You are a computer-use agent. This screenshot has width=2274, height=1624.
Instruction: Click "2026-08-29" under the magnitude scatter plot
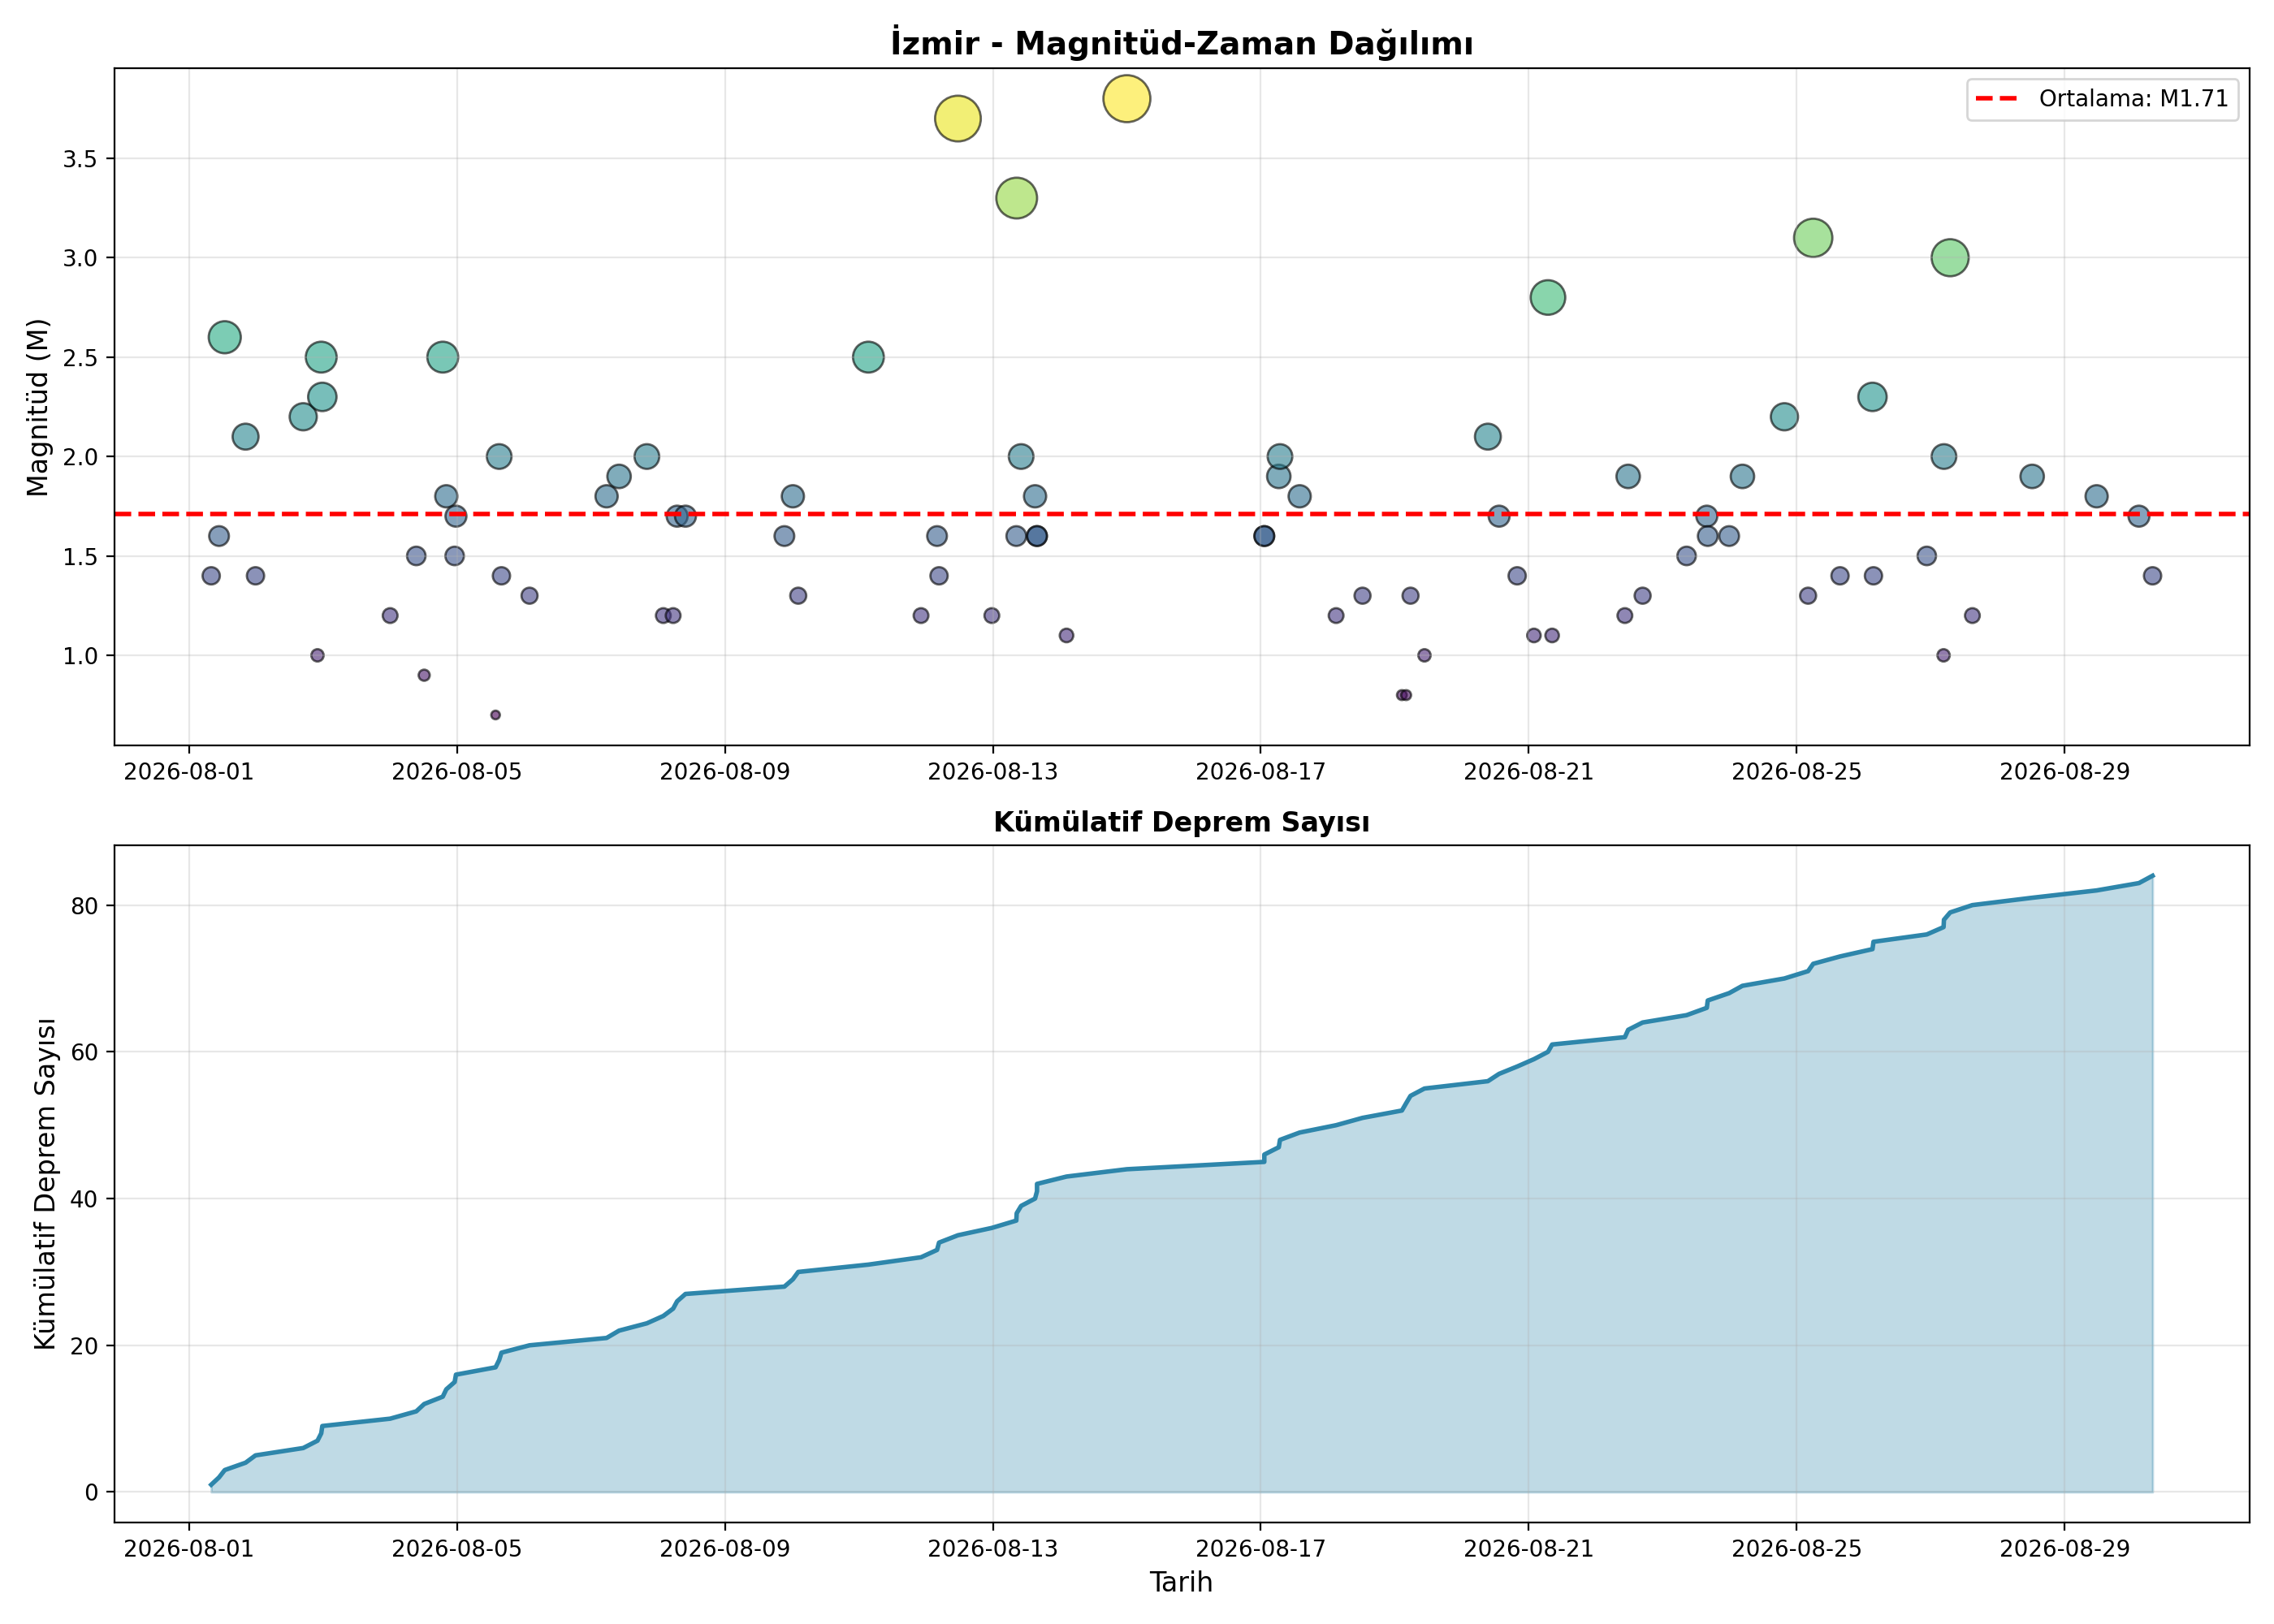pyautogui.click(x=2065, y=772)
